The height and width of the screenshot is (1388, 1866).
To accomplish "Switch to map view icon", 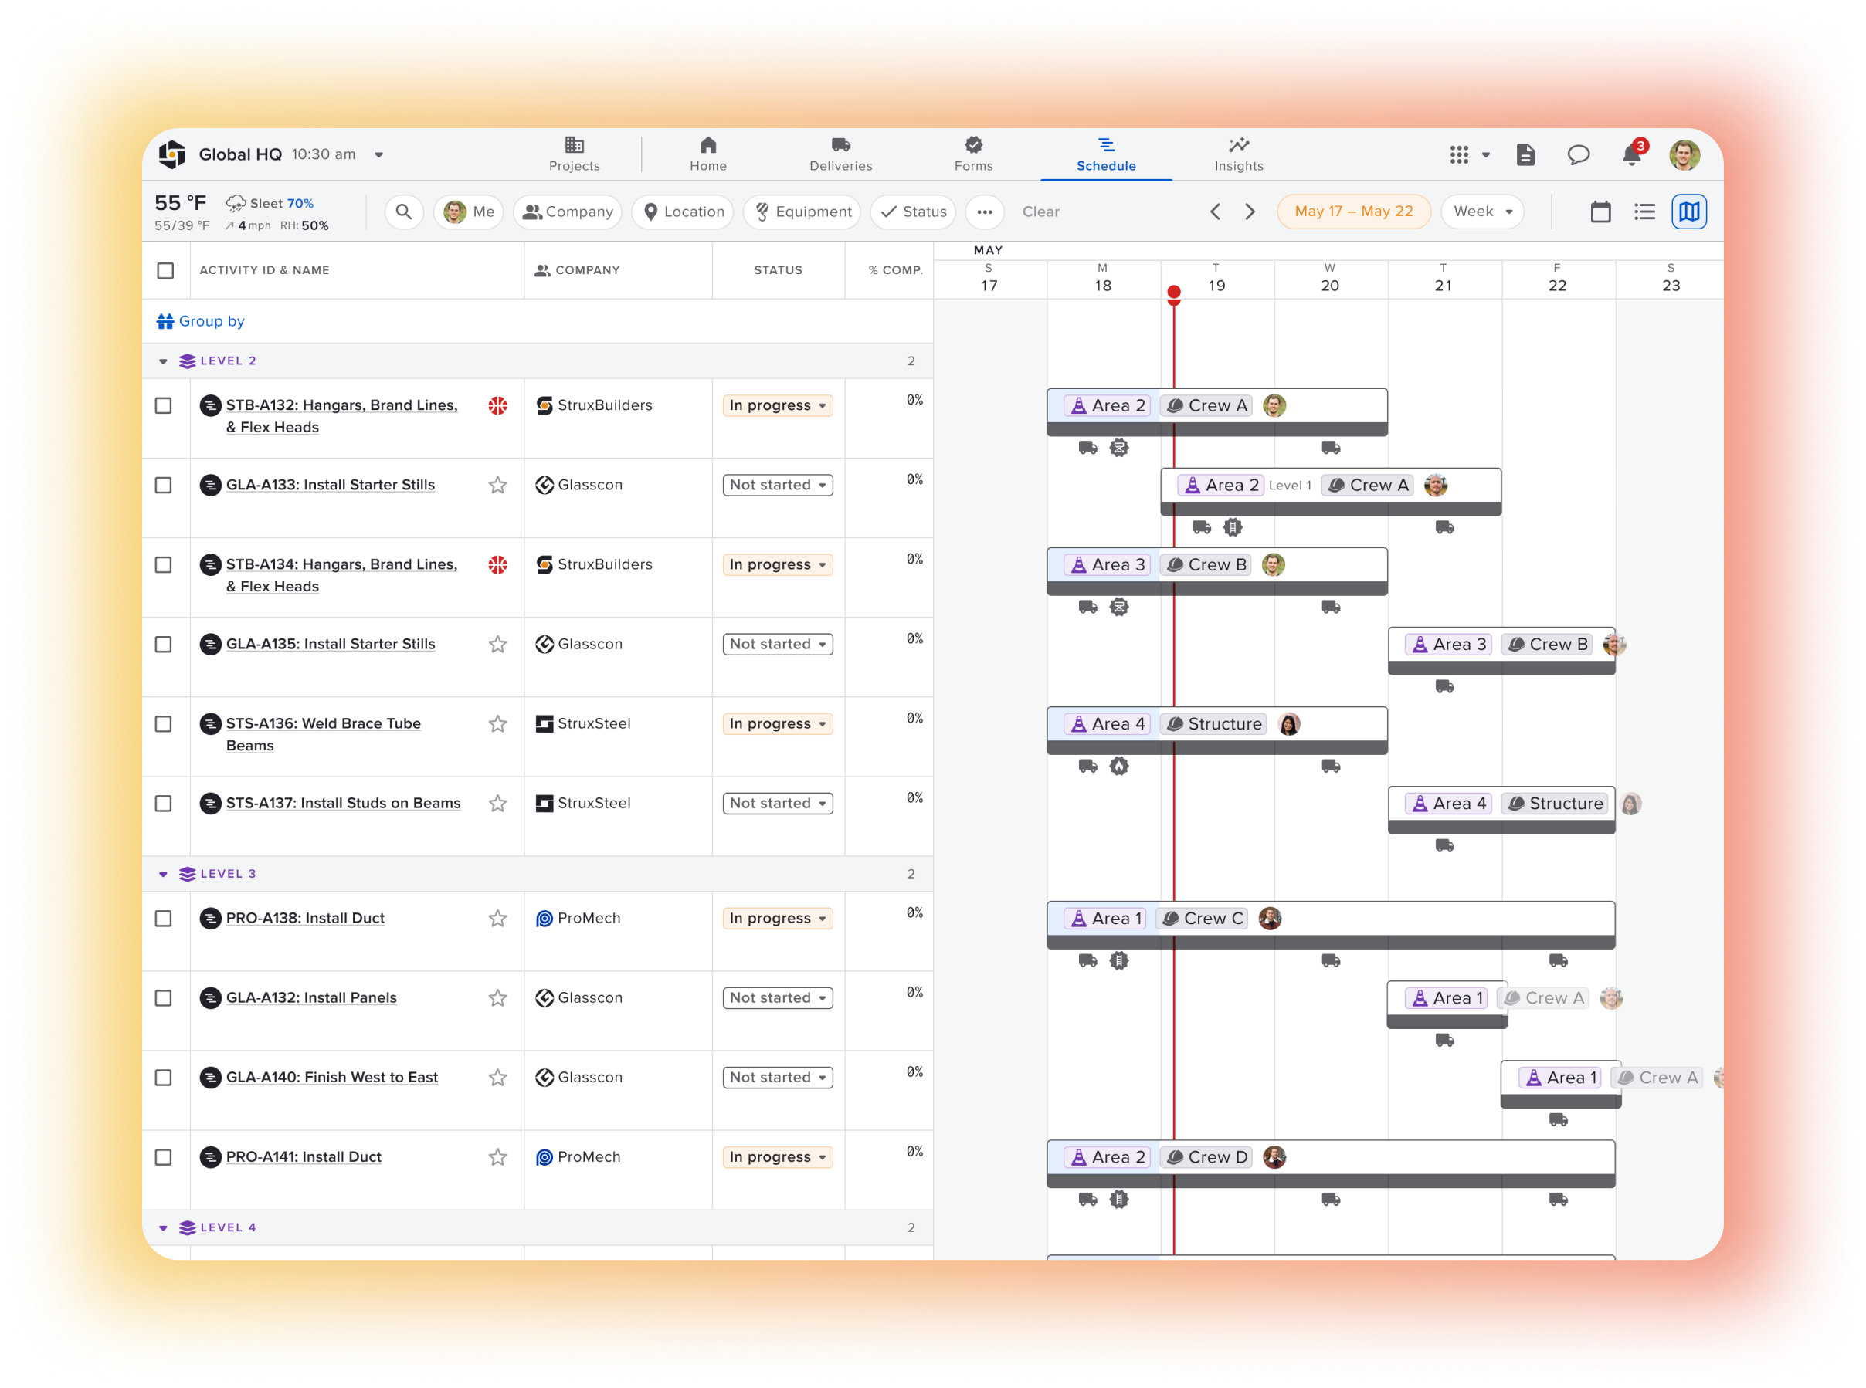I will click(1688, 212).
